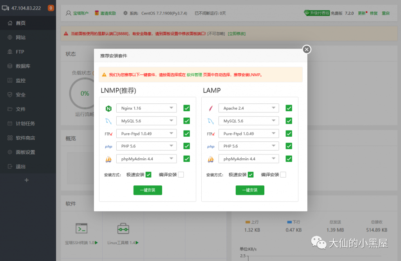The width and height of the screenshot is (401, 261).
Task: Enable 编译安装 checkbox under LNMP
Action: (x=181, y=175)
